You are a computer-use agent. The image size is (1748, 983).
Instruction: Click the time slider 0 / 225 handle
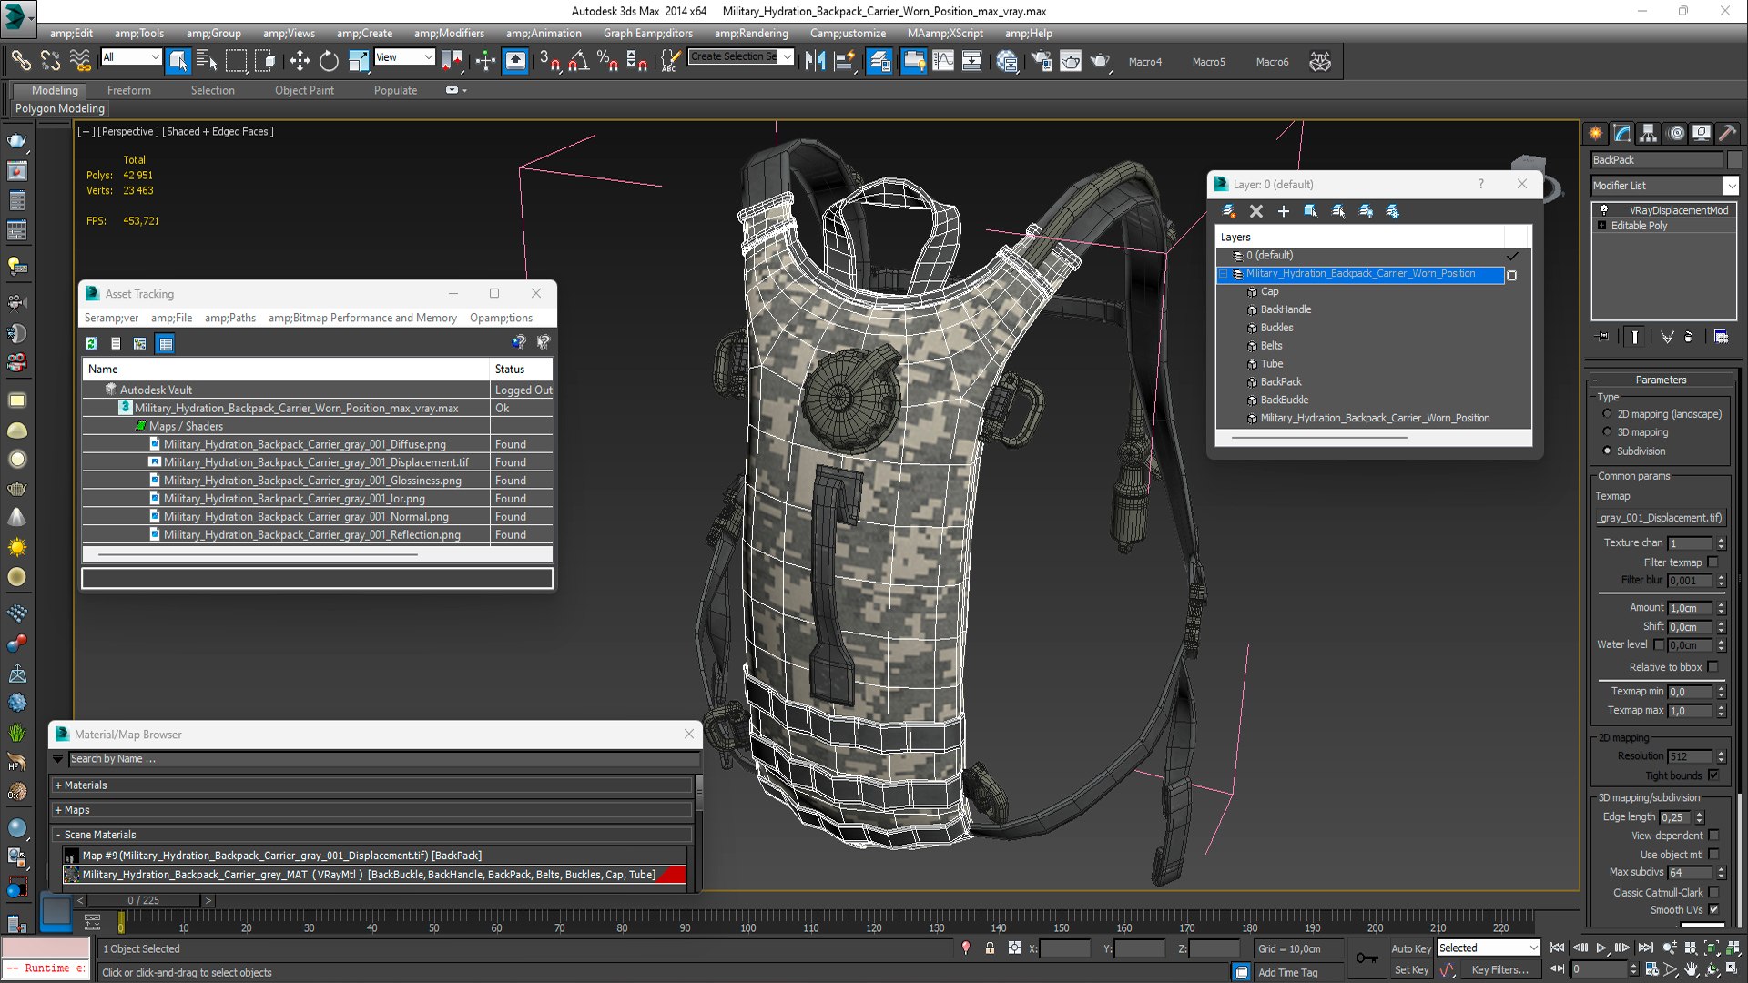point(144,900)
